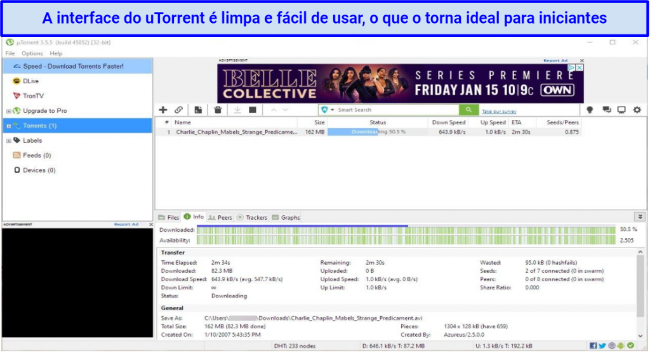Click the remote monitor icon
This screenshot has height=353, width=650.
point(621,110)
